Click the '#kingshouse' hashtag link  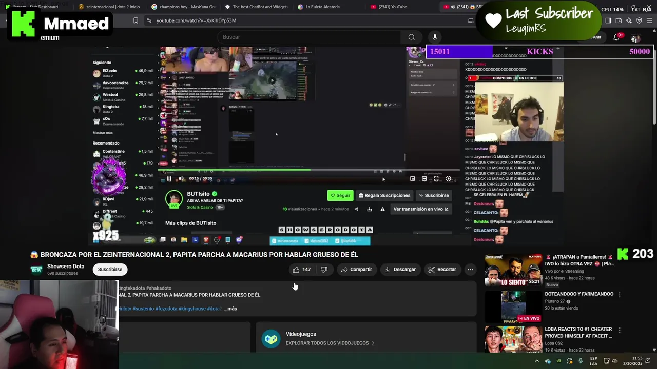pos(192,309)
